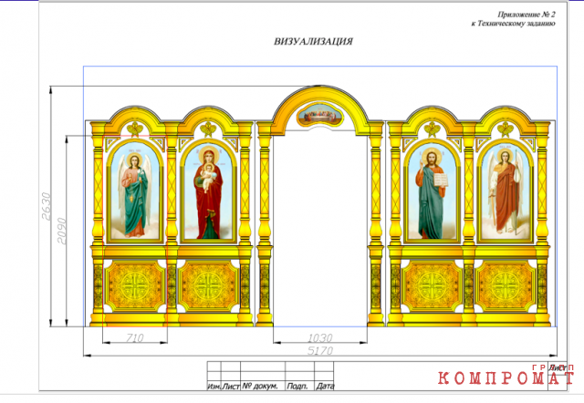Click 'к Техническому заданию' text
The height and width of the screenshot is (403, 584).
coord(513,24)
